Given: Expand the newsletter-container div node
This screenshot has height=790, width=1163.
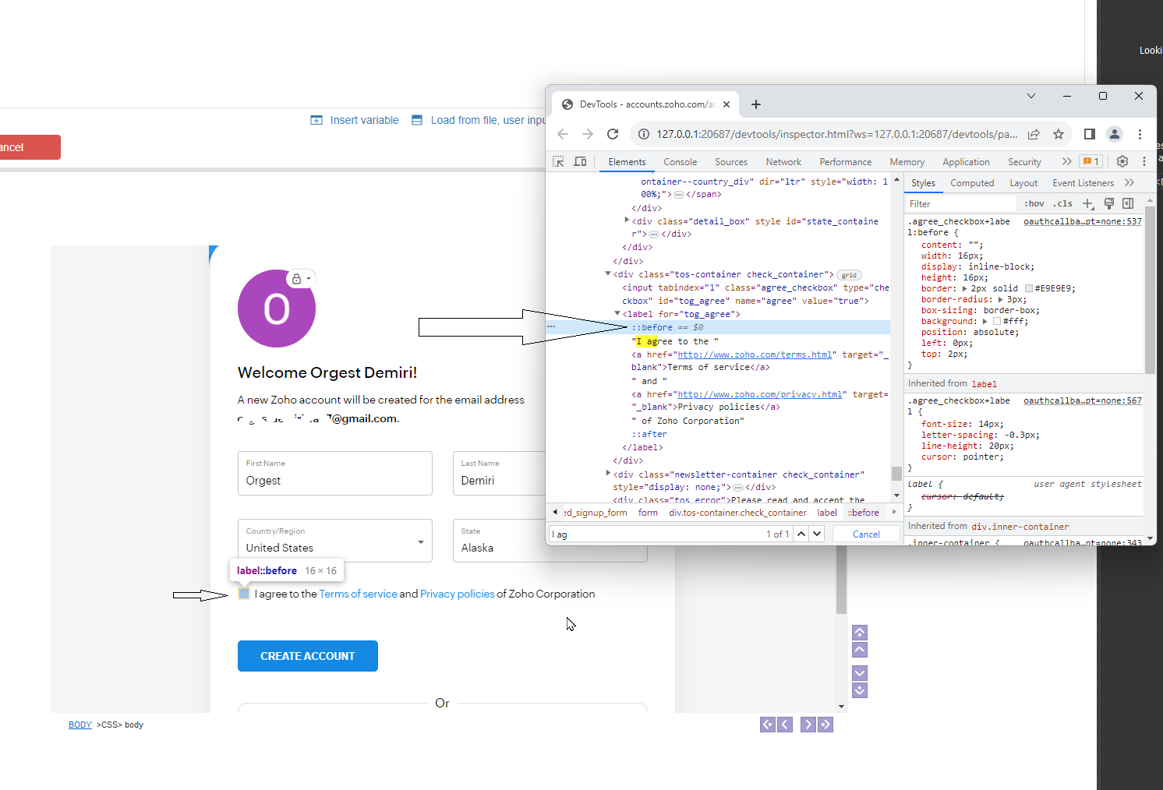Looking at the screenshot, I should pos(608,474).
